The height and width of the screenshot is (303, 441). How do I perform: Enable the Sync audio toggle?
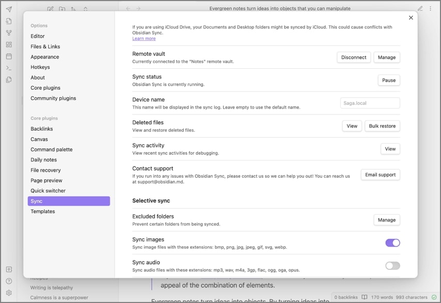click(x=392, y=266)
